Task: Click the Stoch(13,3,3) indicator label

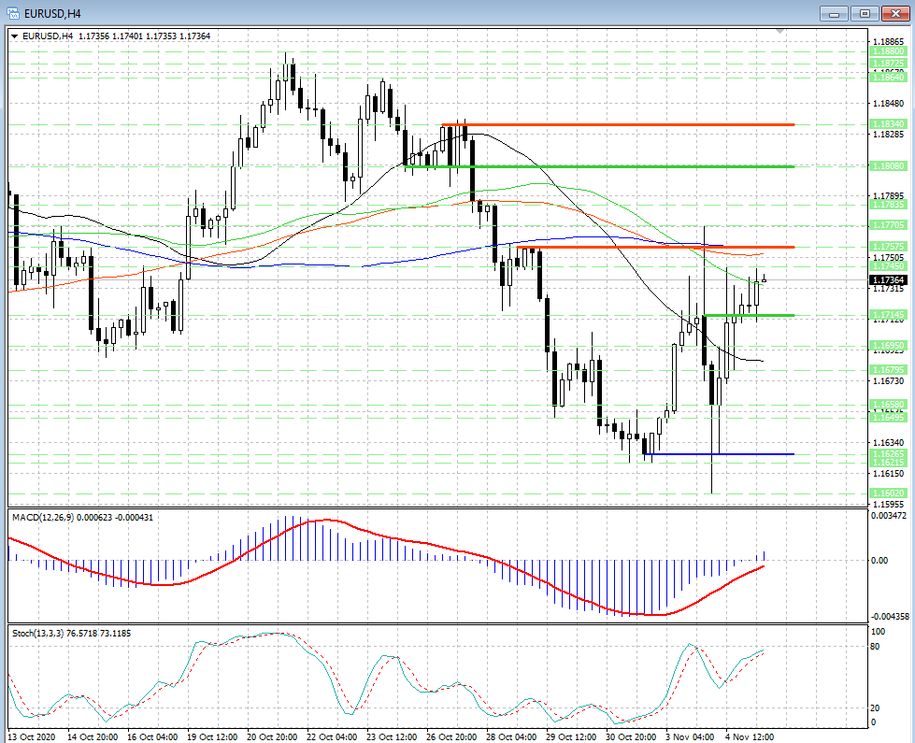Action: [71, 634]
